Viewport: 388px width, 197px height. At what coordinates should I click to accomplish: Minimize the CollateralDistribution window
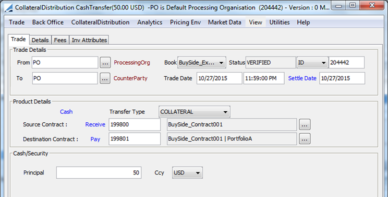[339, 6]
